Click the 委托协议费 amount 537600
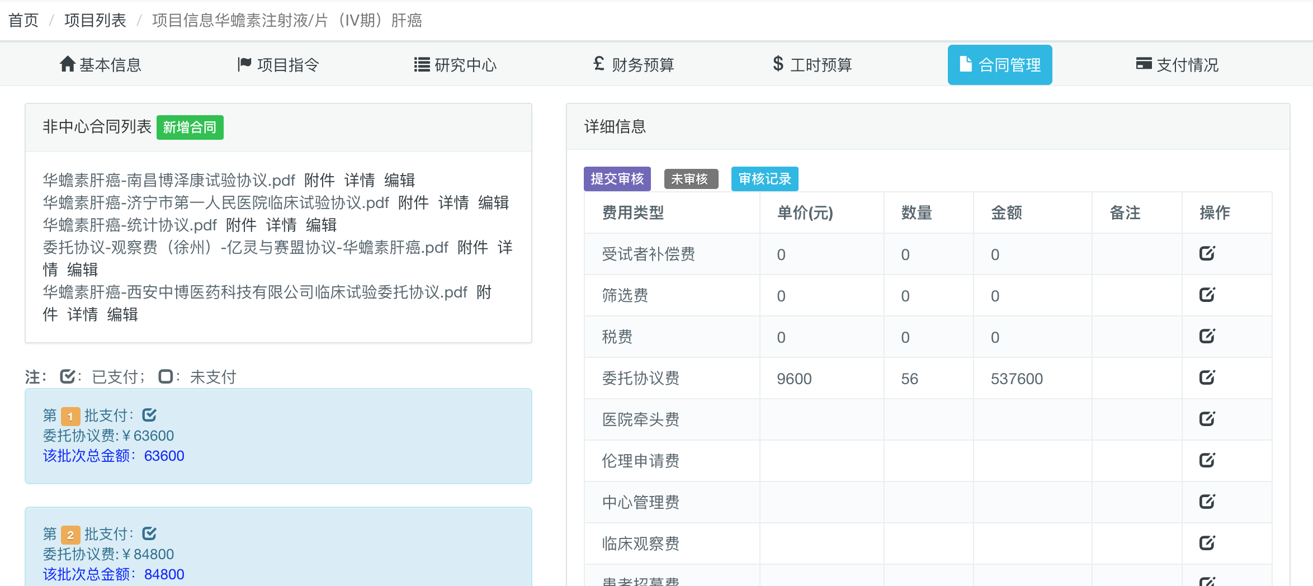The width and height of the screenshot is (1313, 586). pyautogui.click(x=1017, y=379)
